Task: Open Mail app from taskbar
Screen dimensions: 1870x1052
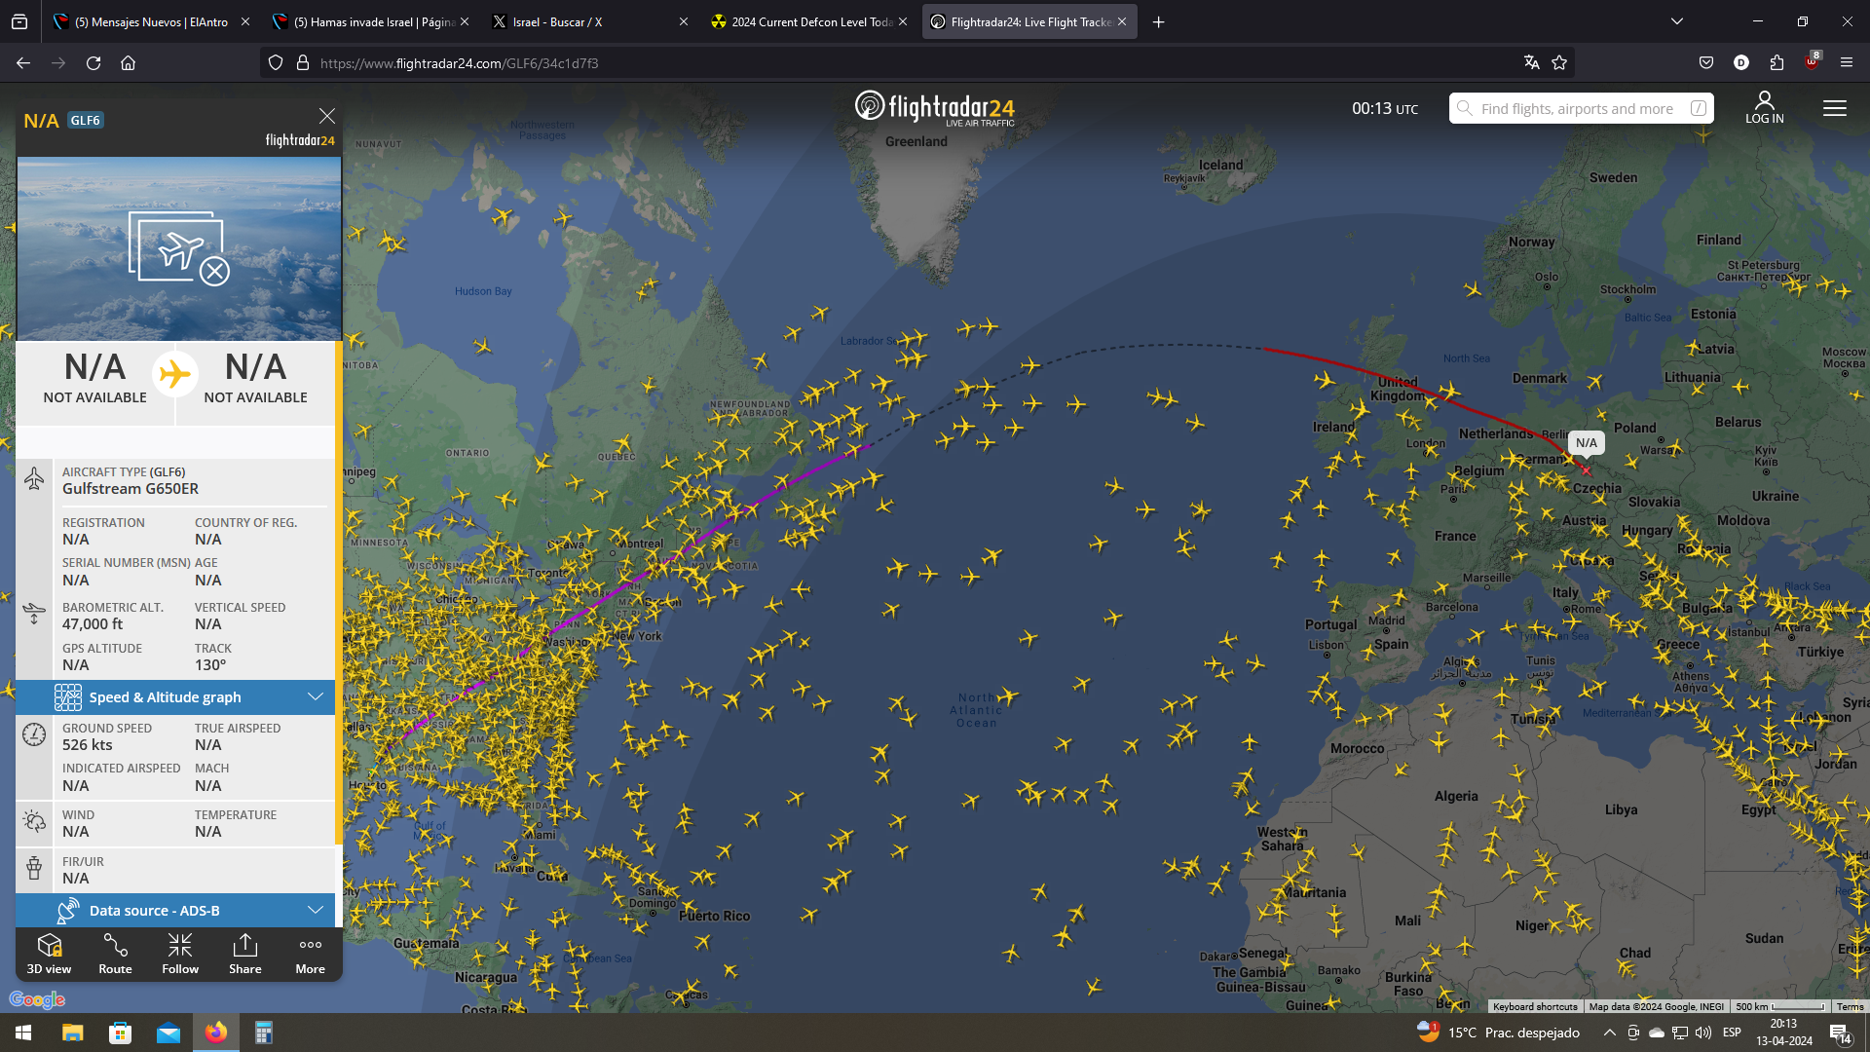Action: coord(168,1033)
